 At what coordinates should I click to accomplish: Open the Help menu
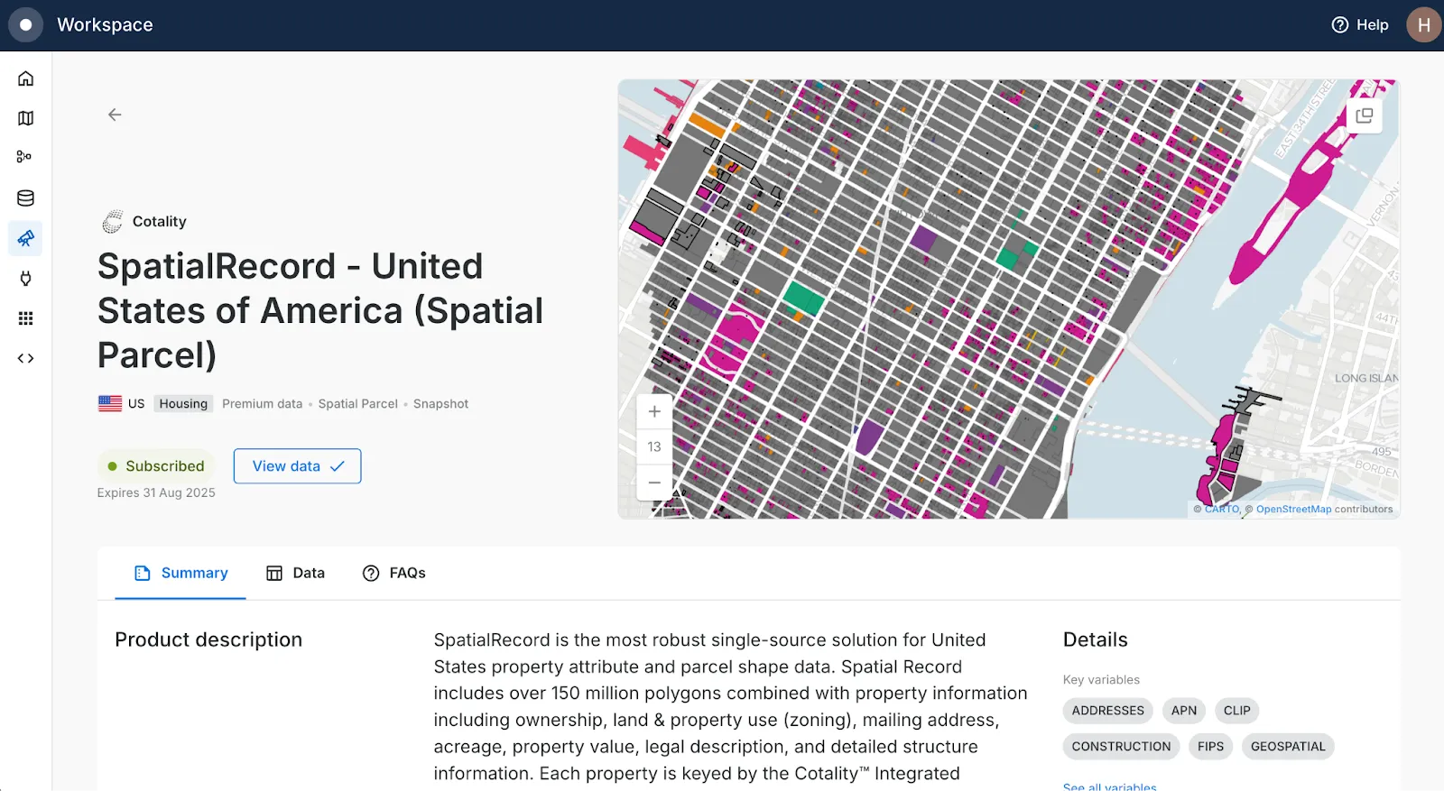[x=1360, y=25]
